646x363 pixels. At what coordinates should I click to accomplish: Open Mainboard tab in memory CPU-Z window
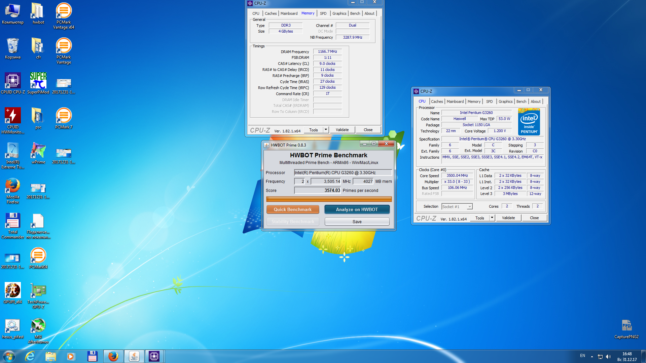click(x=289, y=13)
